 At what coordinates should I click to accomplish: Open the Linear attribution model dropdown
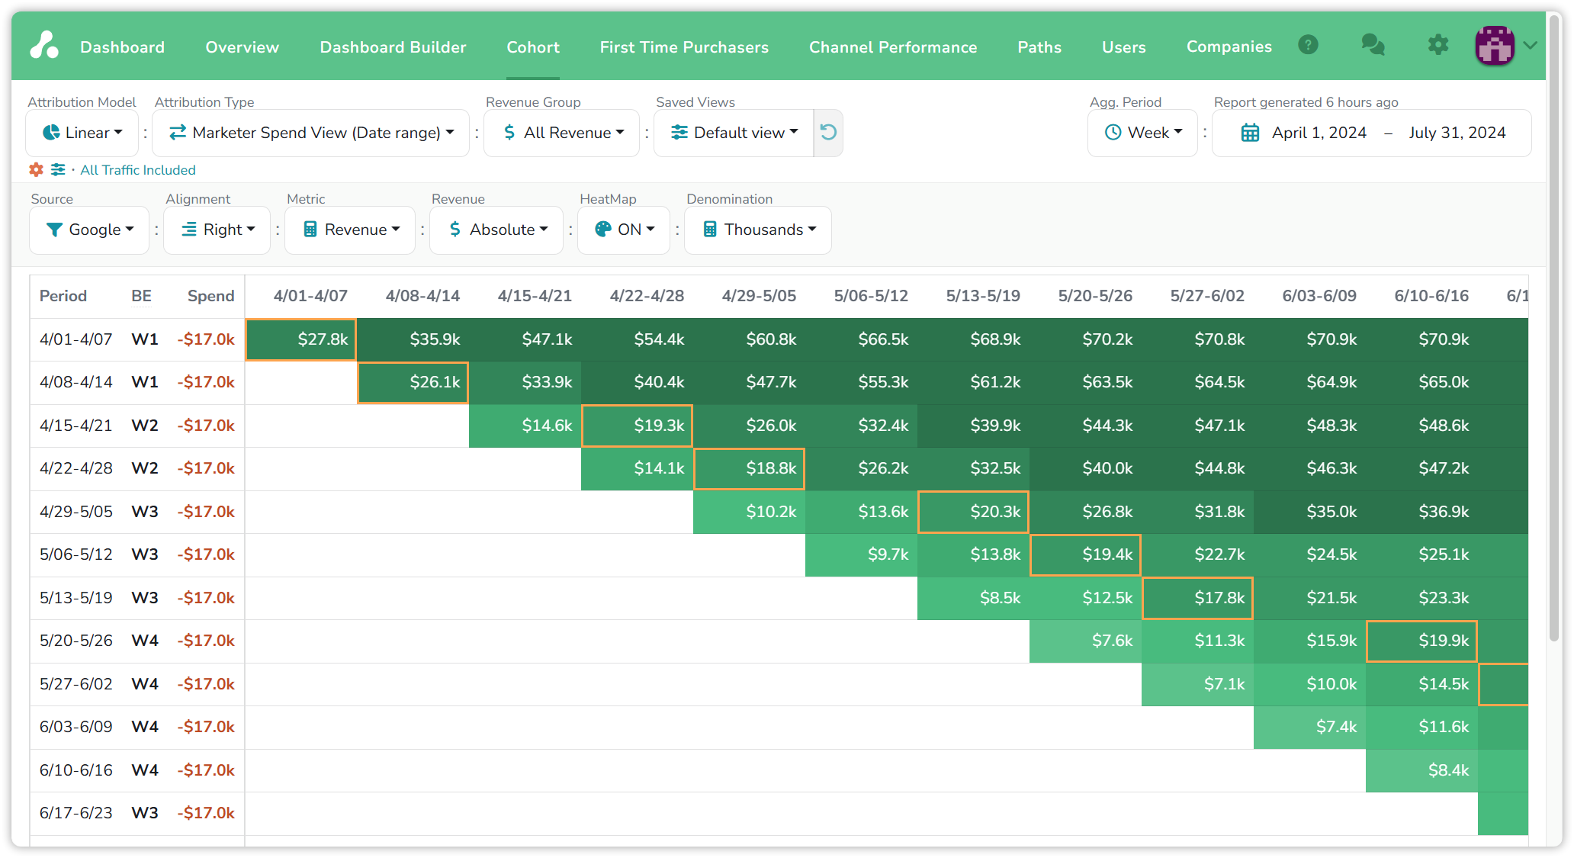82,133
